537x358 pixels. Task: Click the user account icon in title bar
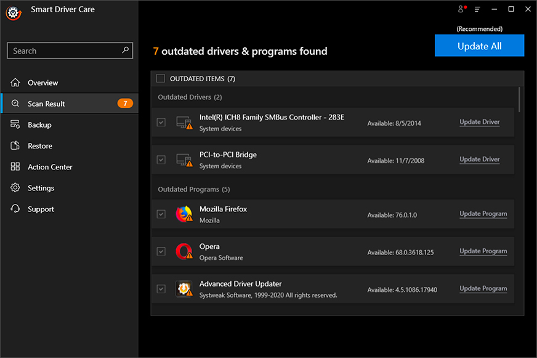460,9
